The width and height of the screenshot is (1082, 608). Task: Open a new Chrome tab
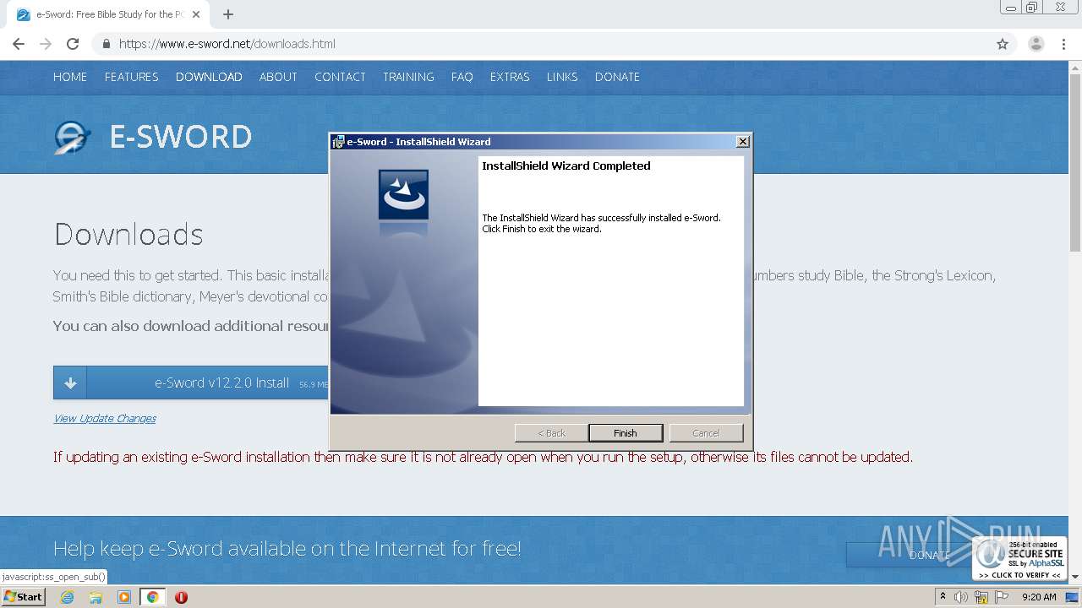coord(228,14)
